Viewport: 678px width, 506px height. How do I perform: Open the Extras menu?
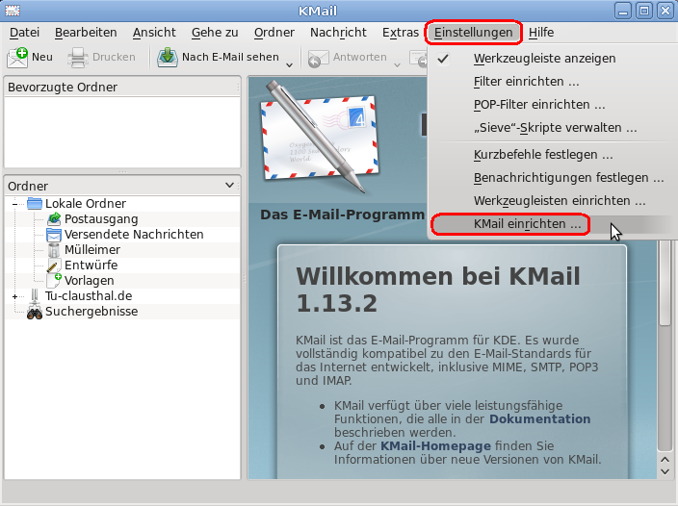pos(401,33)
